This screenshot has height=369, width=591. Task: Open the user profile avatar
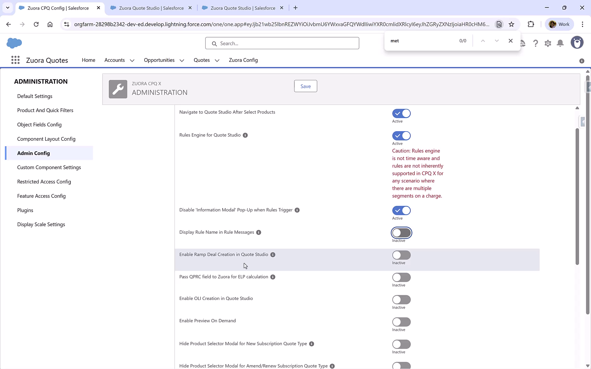click(577, 42)
